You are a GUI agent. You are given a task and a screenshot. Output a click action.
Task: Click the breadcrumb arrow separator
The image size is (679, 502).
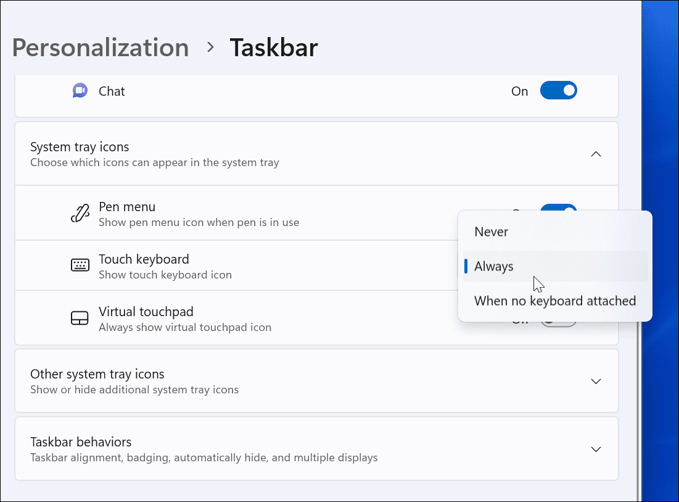point(210,48)
